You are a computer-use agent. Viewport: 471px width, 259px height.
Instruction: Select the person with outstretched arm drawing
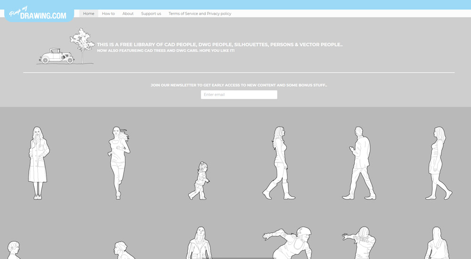[359, 243]
